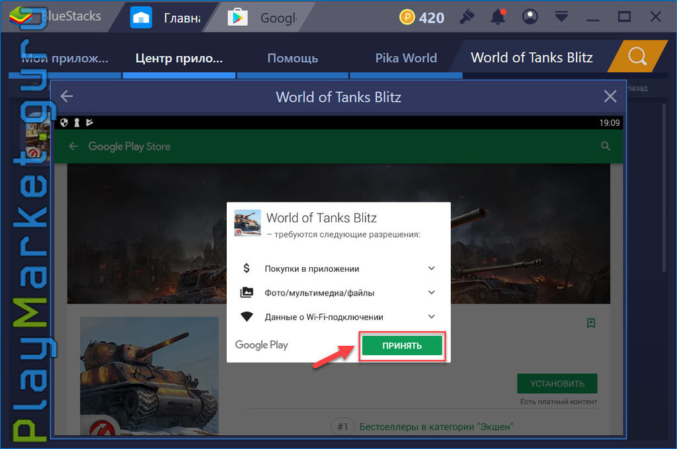Click the keyhole icon in Android status bar
This screenshot has width=677, height=449.
[77, 122]
